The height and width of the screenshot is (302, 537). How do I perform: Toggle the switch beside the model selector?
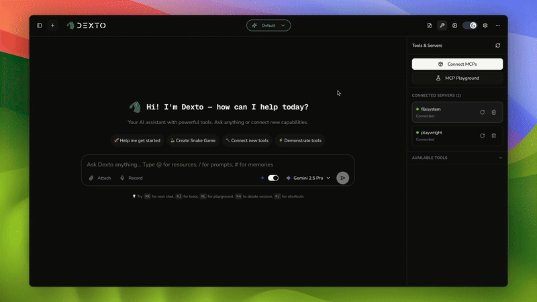coord(273,178)
